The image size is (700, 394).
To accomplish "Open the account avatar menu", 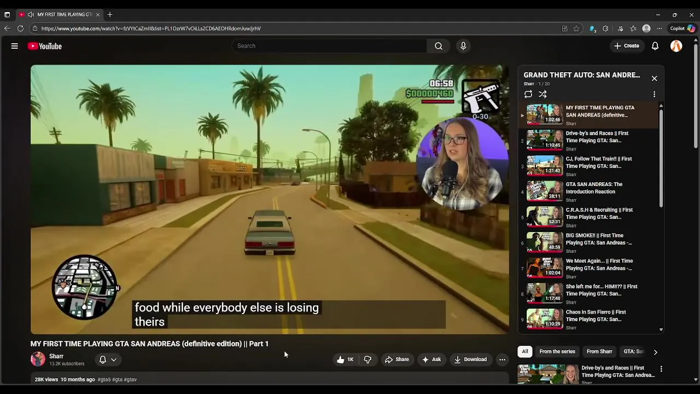I will point(676,46).
